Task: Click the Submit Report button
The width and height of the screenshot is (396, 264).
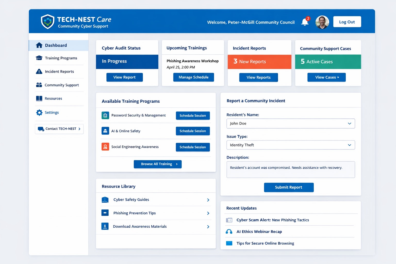Action: 288,187
